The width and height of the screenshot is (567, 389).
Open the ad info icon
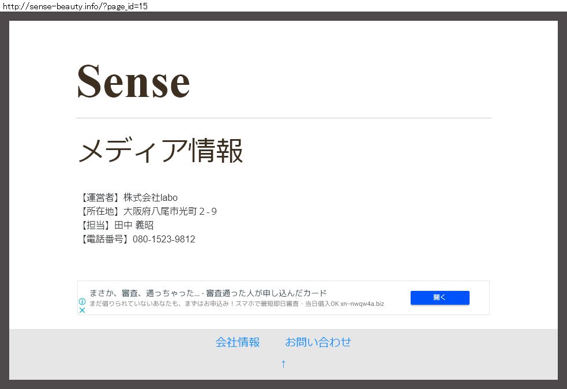click(x=82, y=301)
